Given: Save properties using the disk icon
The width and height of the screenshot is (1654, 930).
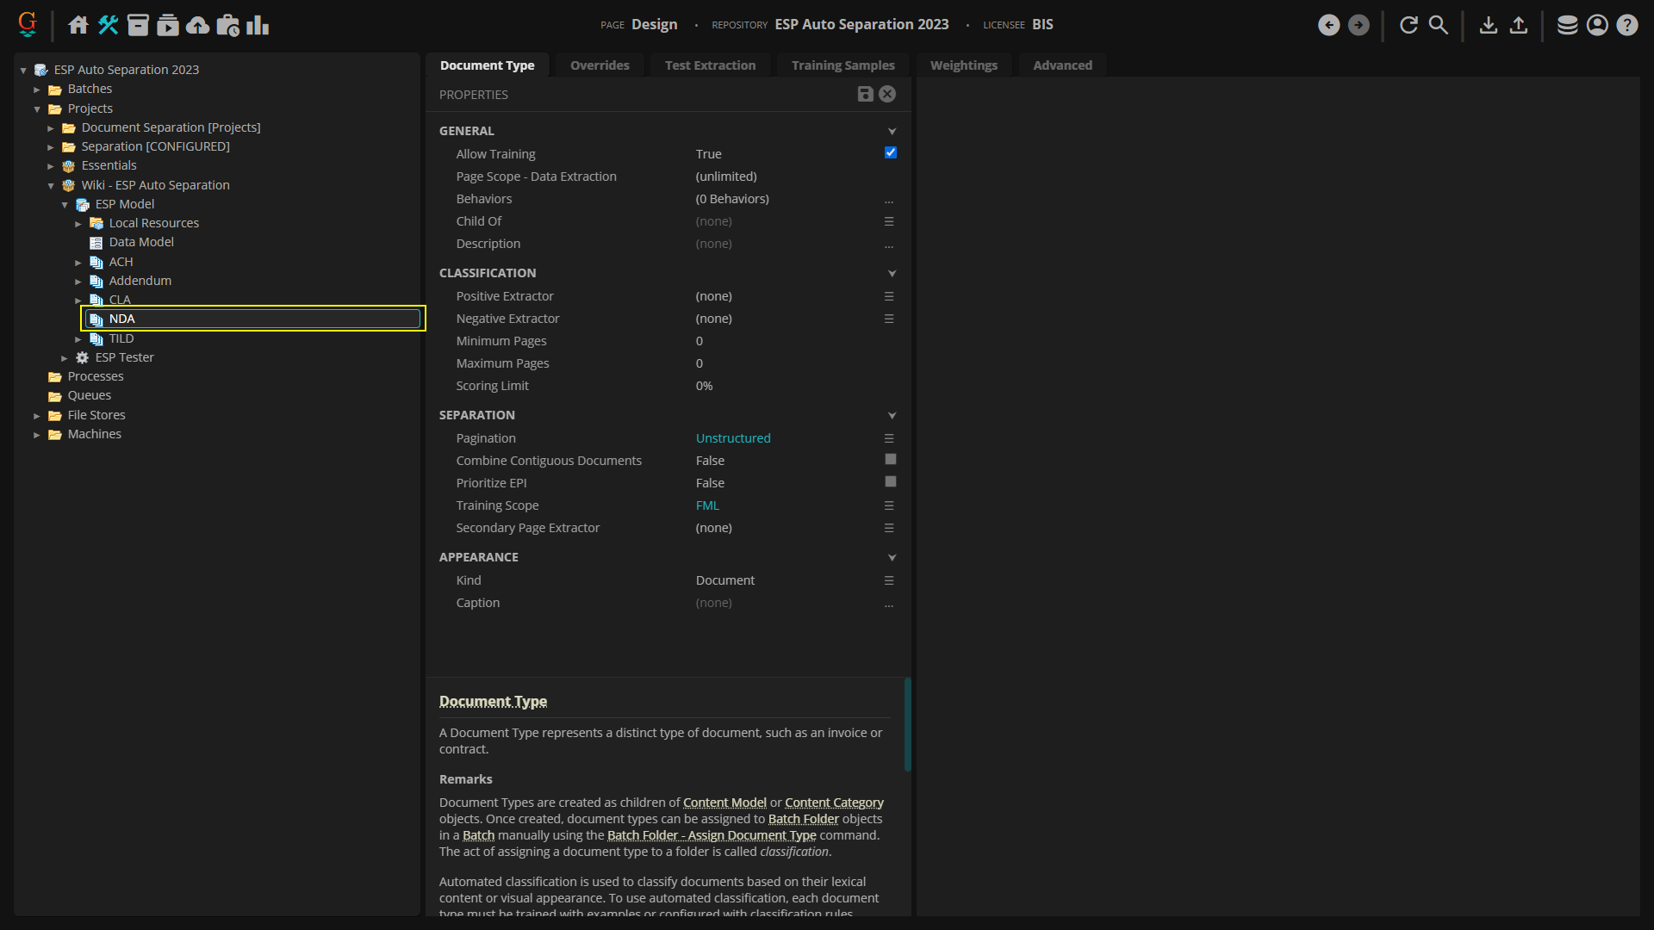Looking at the screenshot, I should (x=865, y=95).
